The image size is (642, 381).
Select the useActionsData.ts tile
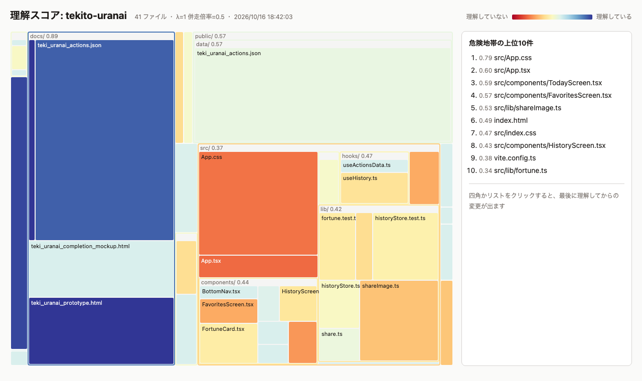pos(375,166)
